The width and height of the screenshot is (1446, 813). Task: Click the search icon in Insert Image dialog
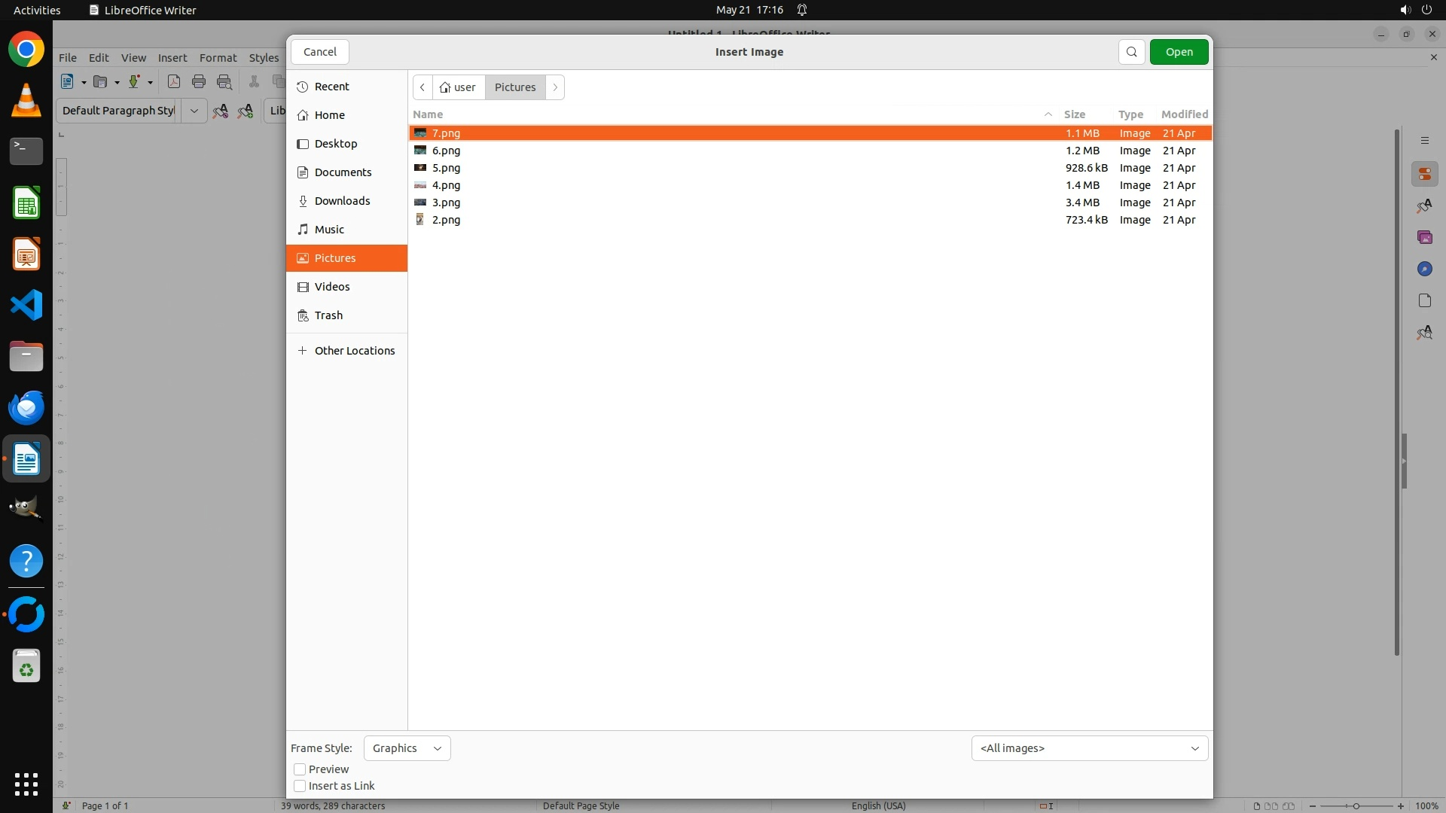(x=1131, y=52)
